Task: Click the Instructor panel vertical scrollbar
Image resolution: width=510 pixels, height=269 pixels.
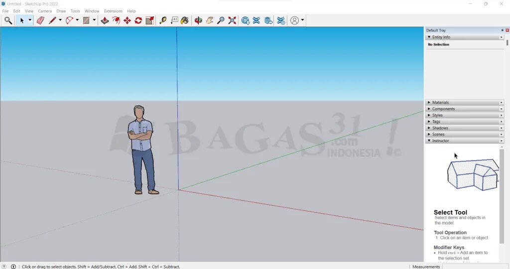Action: point(502,195)
